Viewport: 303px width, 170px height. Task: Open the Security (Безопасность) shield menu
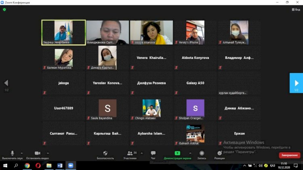(x=105, y=155)
